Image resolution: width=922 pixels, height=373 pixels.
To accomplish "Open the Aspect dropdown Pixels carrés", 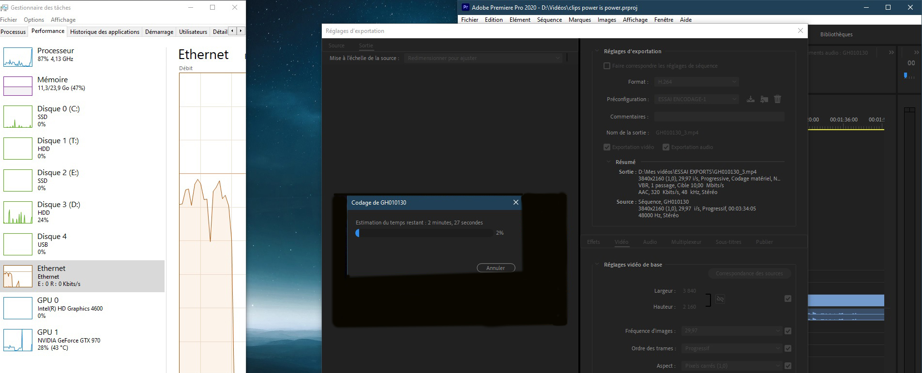I will pyautogui.click(x=732, y=366).
